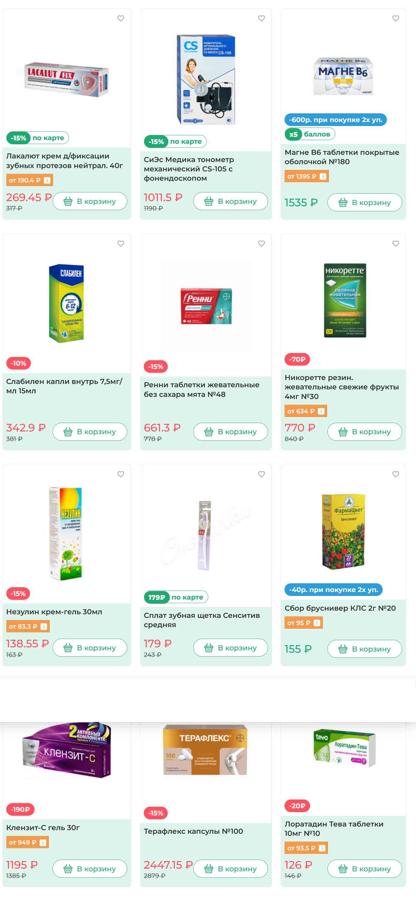
Task: Toggle favorite heart on CS-105 tonometer
Action: [261, 19]
